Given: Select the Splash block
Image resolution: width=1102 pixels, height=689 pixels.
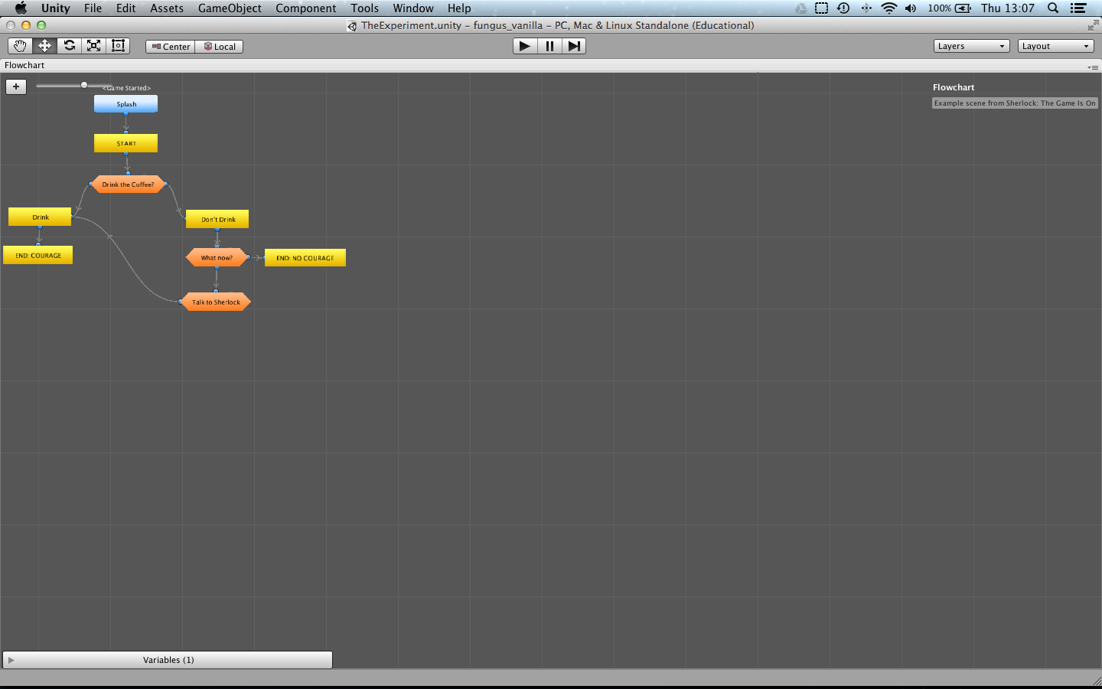Looking at the screenshot, I should pos(126,104).
